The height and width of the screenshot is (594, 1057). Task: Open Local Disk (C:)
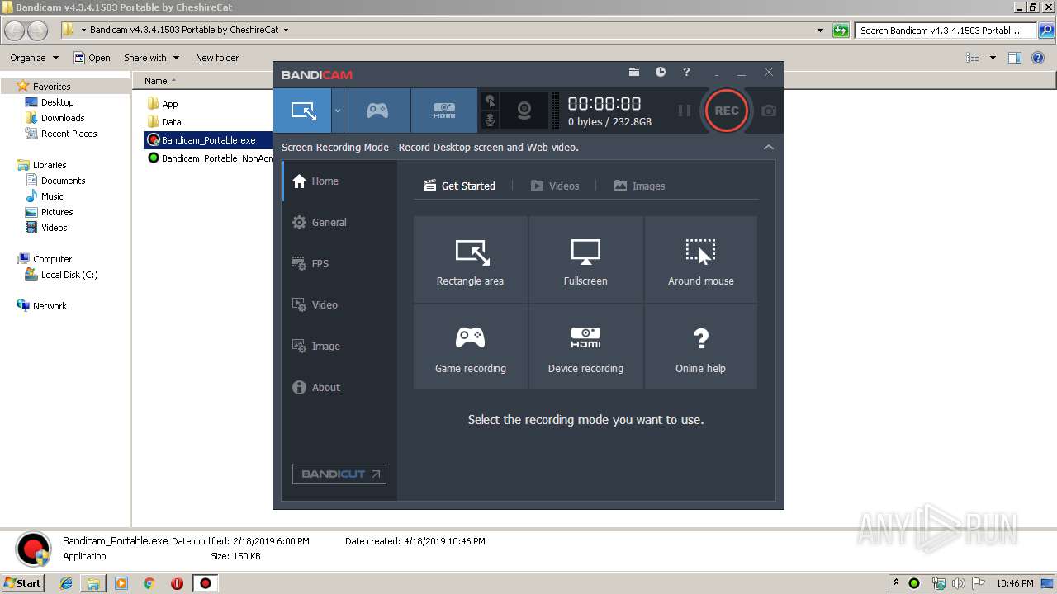(x=62, y=275)
